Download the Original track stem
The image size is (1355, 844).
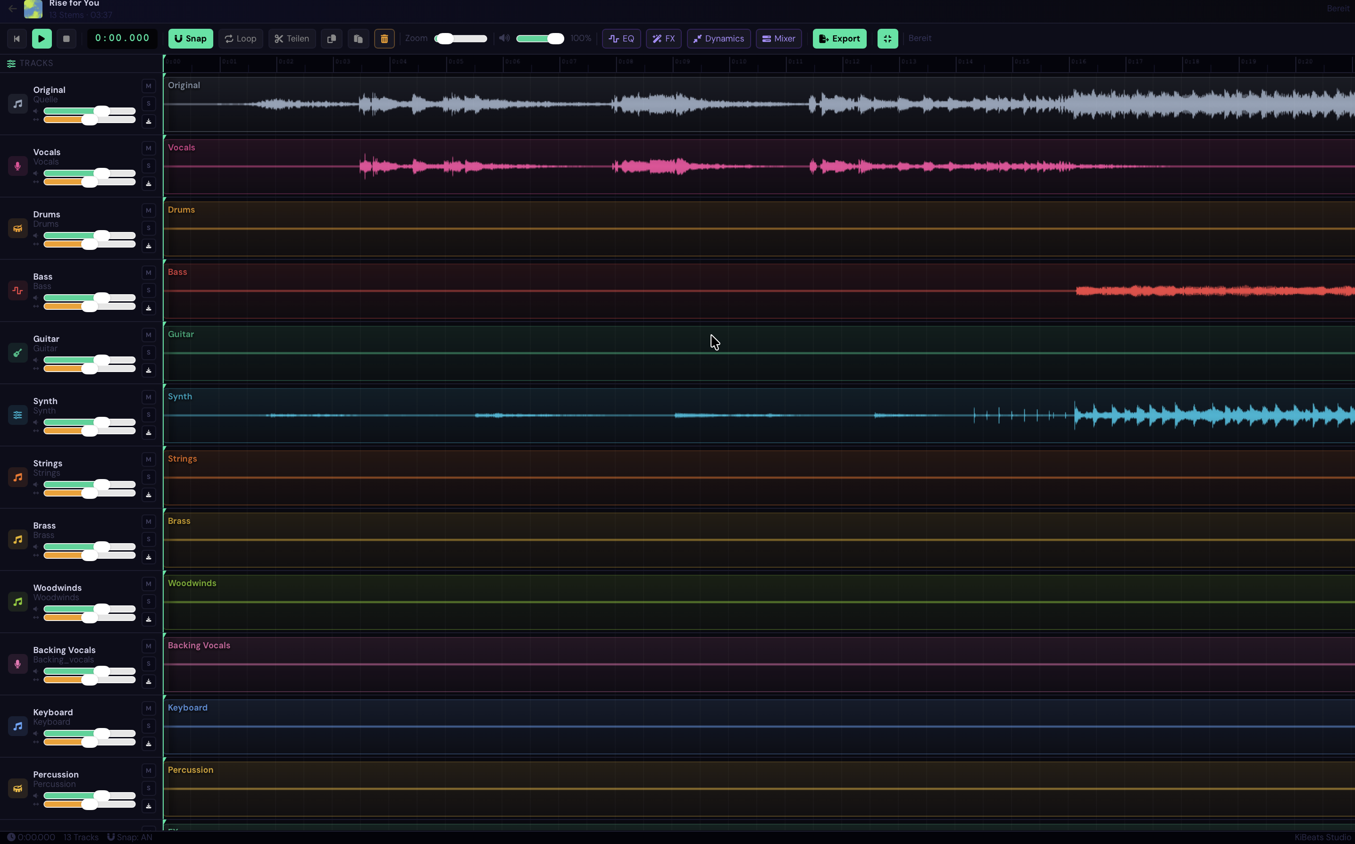[x=149, y=121]
